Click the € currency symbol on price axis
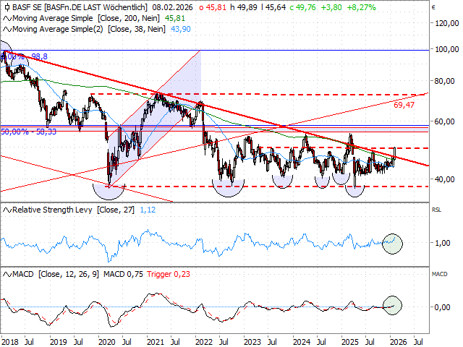463x347 pixels. (x=433, y=7)
